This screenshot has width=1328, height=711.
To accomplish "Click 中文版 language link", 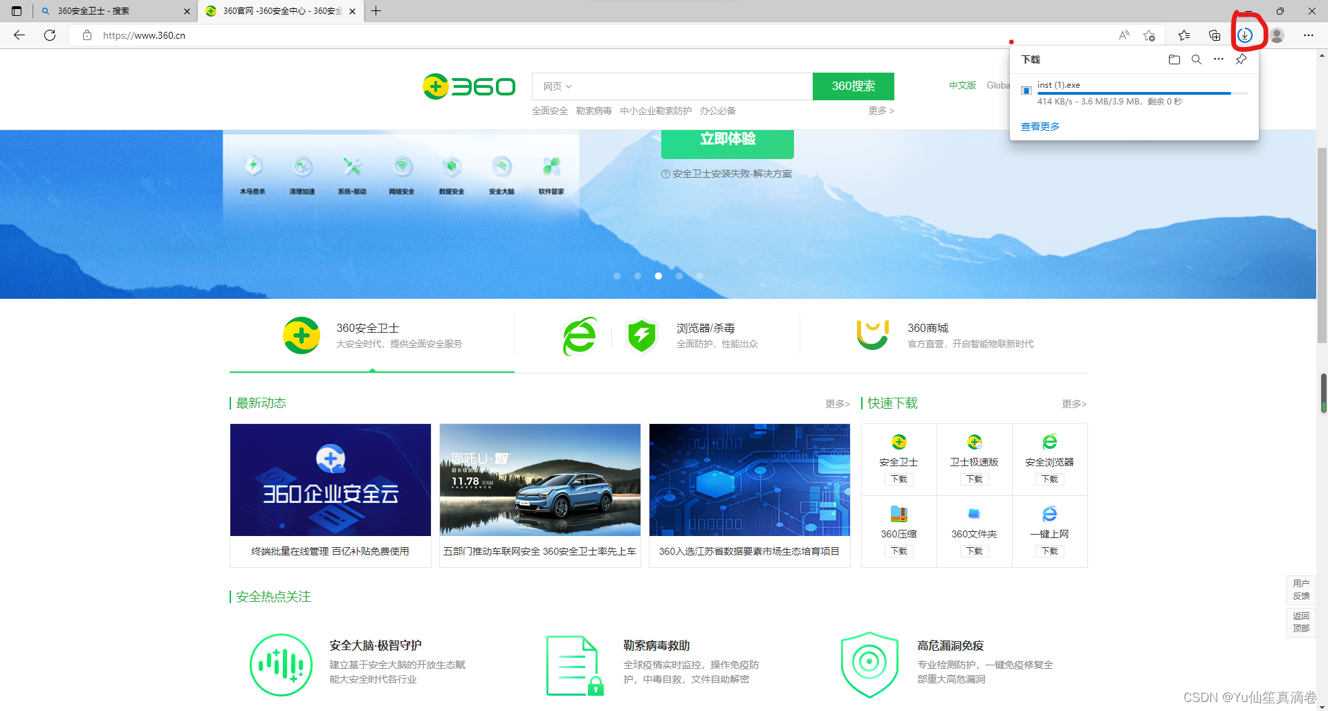I will pos(962,86).
